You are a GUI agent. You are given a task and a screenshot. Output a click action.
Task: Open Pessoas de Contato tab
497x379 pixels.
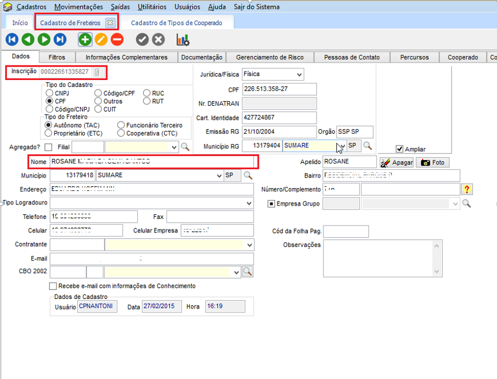(352, 57)
